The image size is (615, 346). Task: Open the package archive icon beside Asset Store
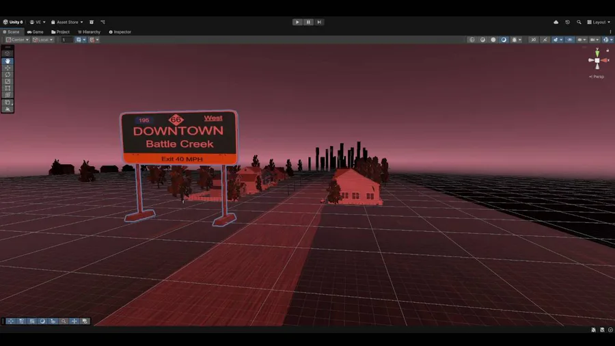click(x=92, y=22)
